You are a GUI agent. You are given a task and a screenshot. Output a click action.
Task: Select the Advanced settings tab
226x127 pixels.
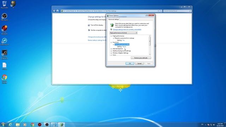coord(113,19)
